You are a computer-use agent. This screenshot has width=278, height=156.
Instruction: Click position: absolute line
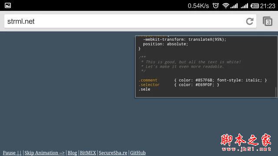pyautogui.click(x=165, y=44)
